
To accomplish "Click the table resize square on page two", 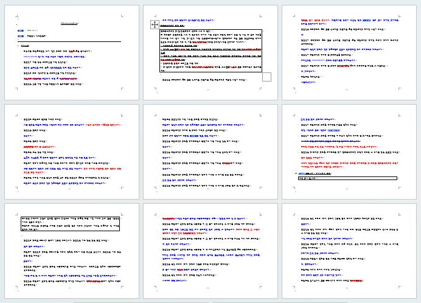I will [x=266, y=77].
